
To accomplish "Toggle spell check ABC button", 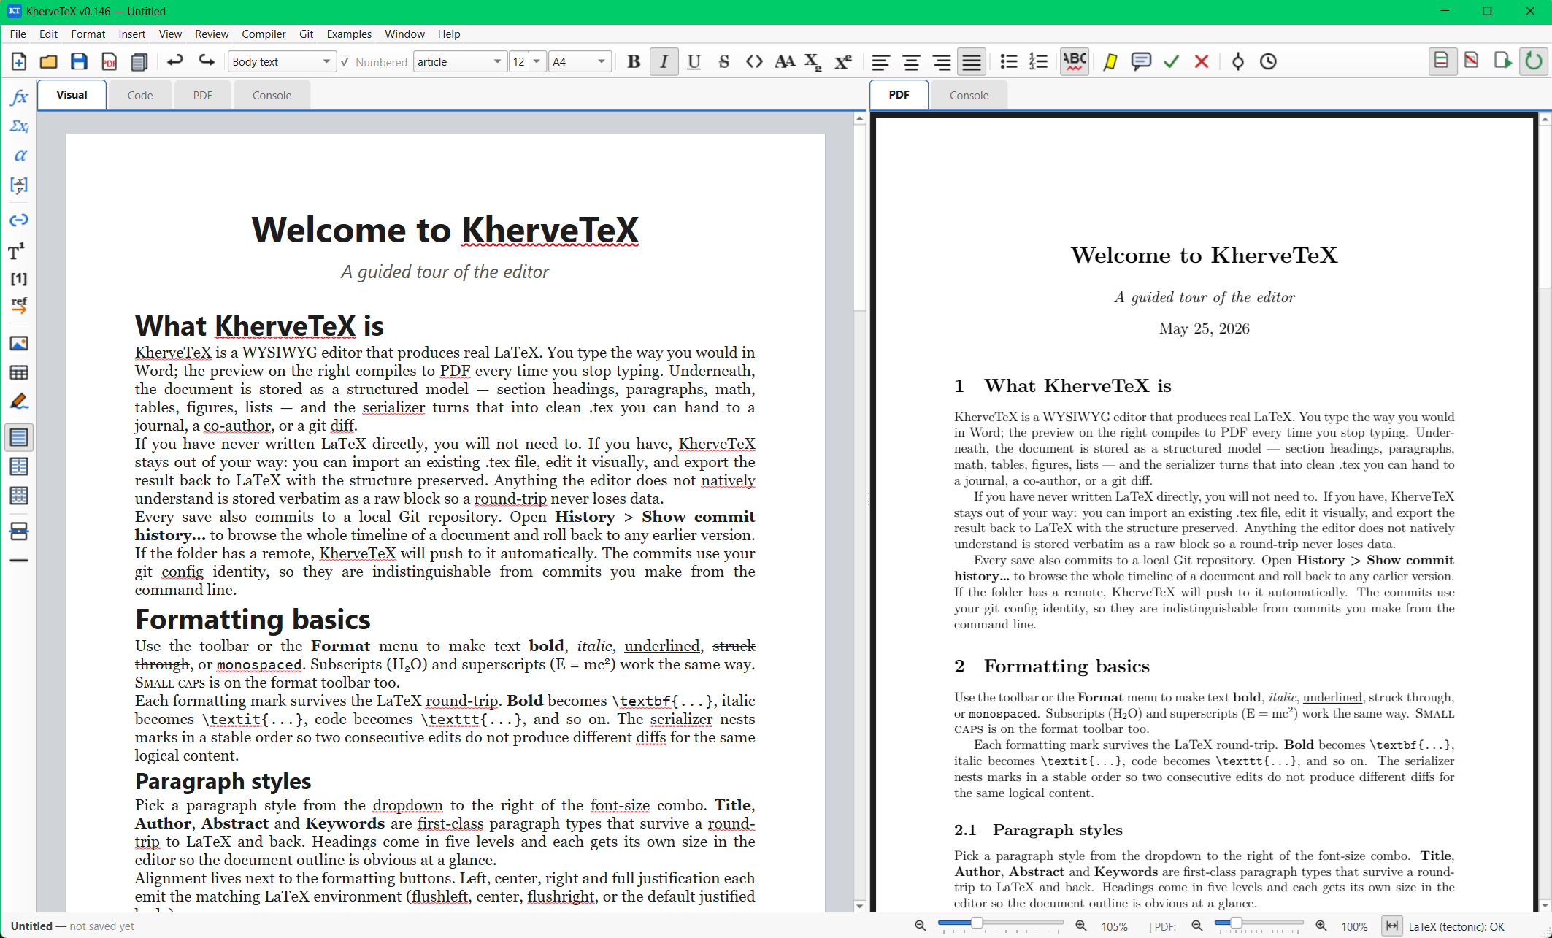I will click(1075, 62).
